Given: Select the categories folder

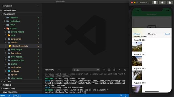Looking at the screenshot, I should (16, 39).
